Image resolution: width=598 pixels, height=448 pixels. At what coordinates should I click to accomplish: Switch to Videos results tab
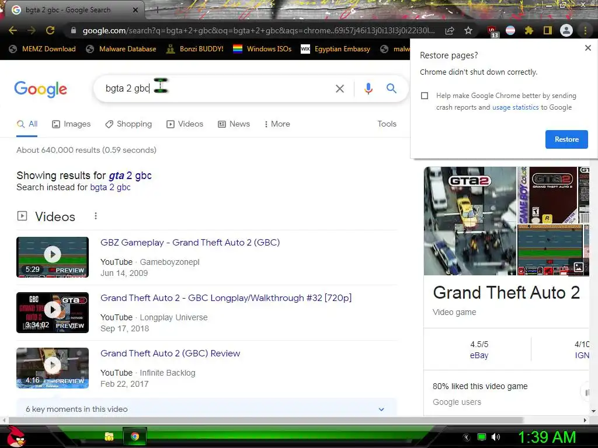coord(185,124)
